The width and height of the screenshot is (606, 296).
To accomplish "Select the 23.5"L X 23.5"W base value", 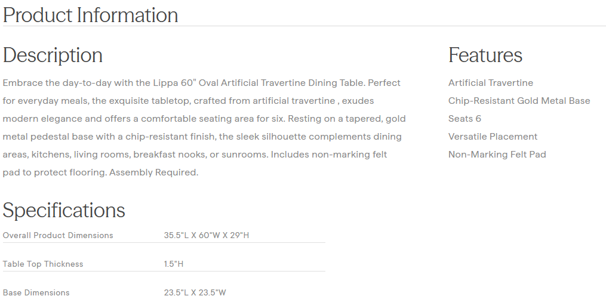I will tap(195, 292).
